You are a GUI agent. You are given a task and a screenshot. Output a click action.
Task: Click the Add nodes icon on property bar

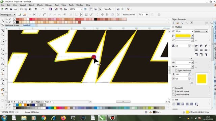20,14
